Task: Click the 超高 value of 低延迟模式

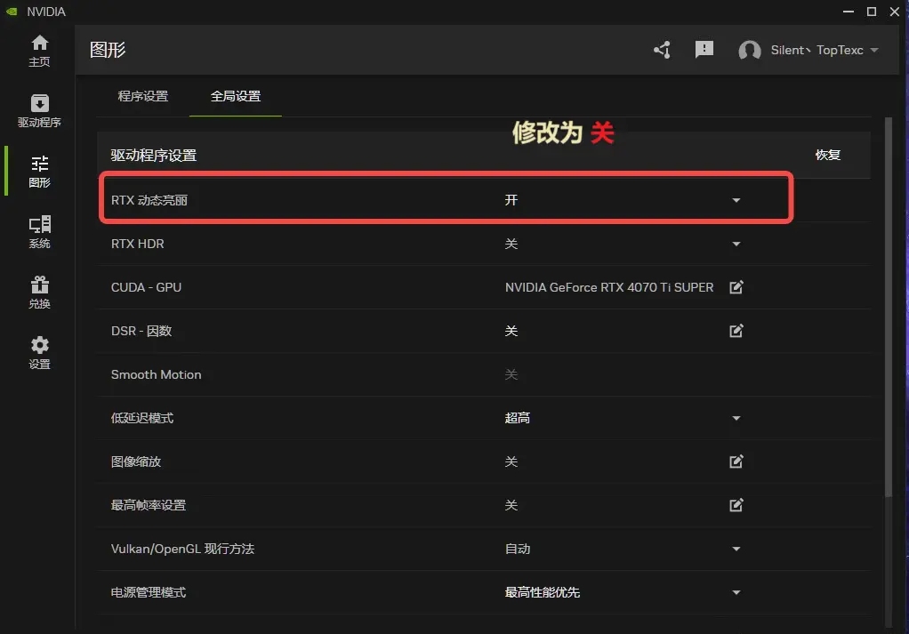Action: [517, 418]
